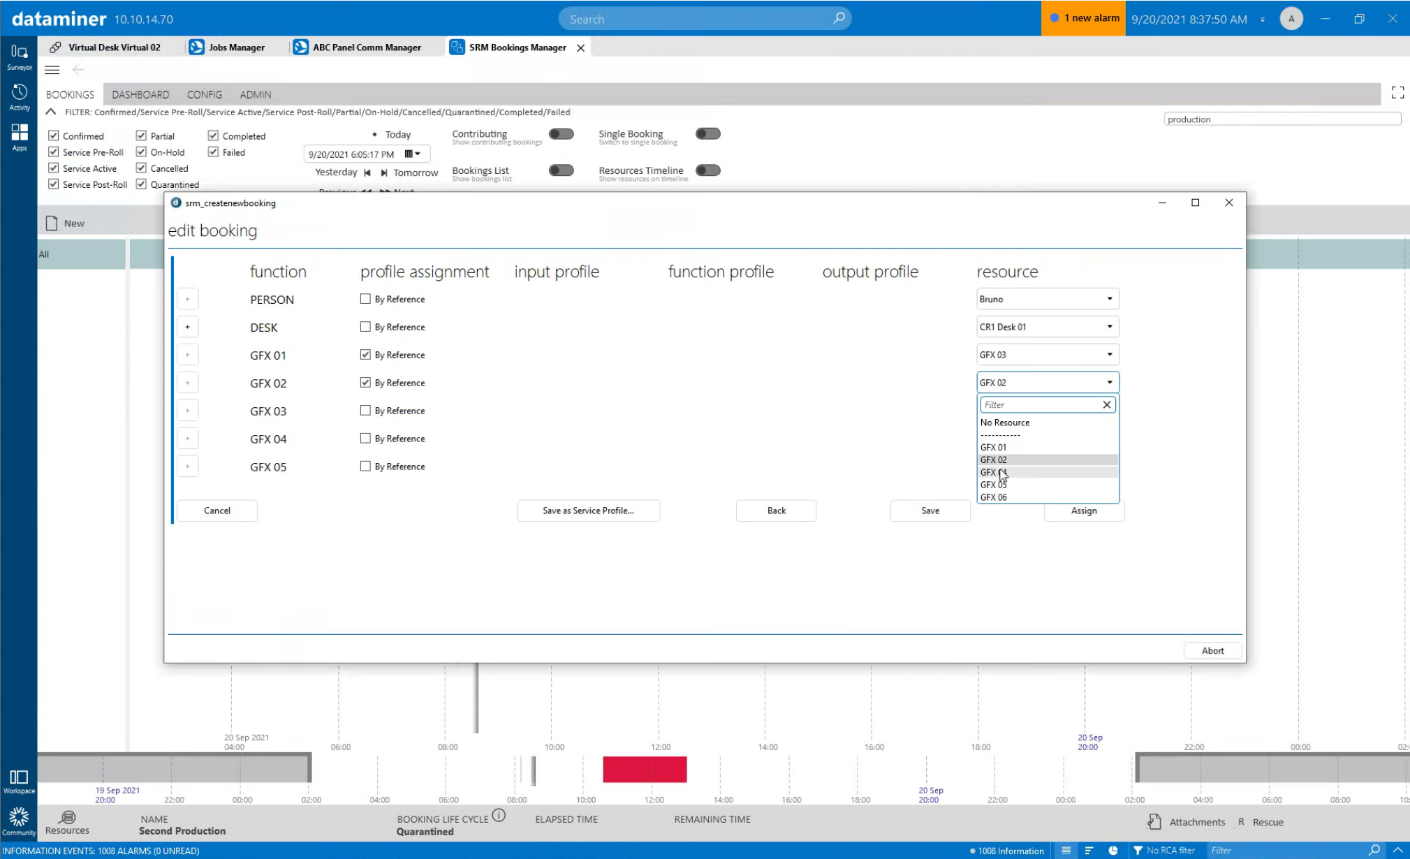Click the search magnifier icon
1410x859 pixels.
pyautogui.click(x=839, y=18)
